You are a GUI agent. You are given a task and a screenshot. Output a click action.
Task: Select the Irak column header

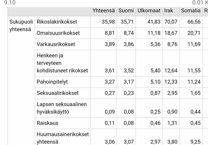tap(169, 11)
